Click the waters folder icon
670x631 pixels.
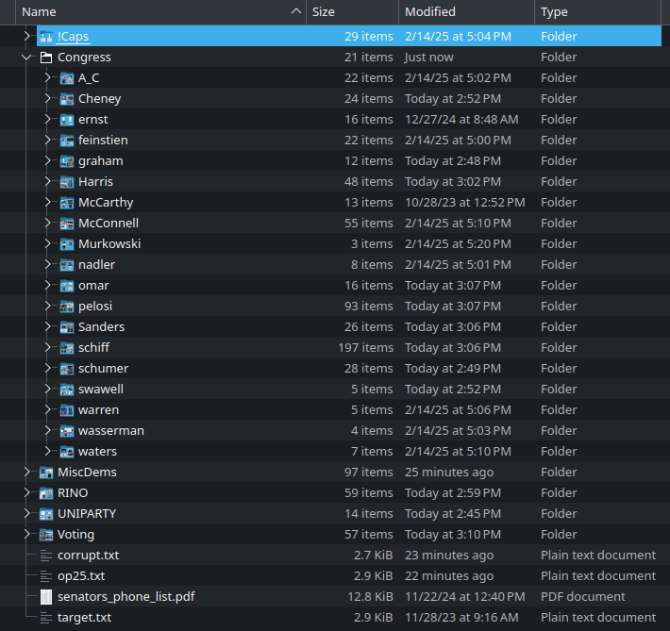pyautogui.click(x=67, y=452)
